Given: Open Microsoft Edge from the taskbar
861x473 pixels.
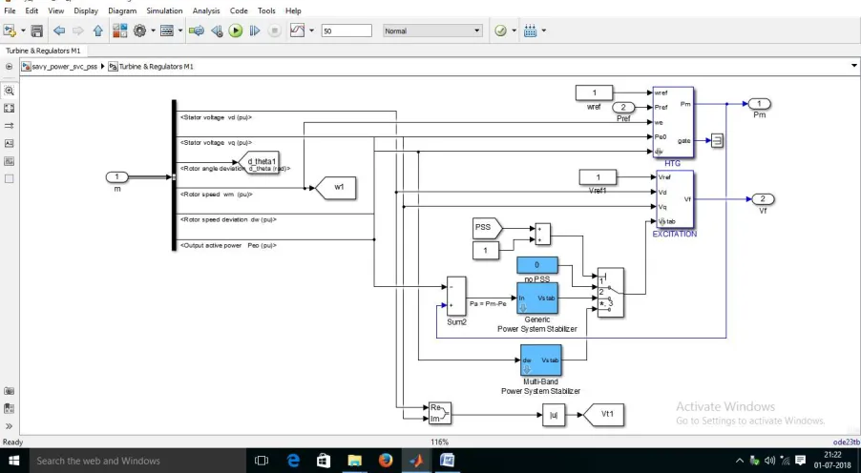Looking at the screenshot, I should pos(294,461).
